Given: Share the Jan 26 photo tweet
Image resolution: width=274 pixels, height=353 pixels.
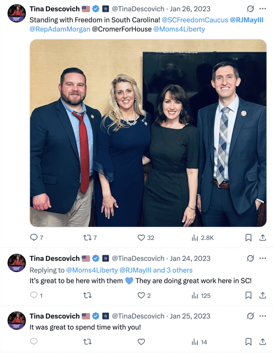Looking at the screenshot, I should click(263, 238).
